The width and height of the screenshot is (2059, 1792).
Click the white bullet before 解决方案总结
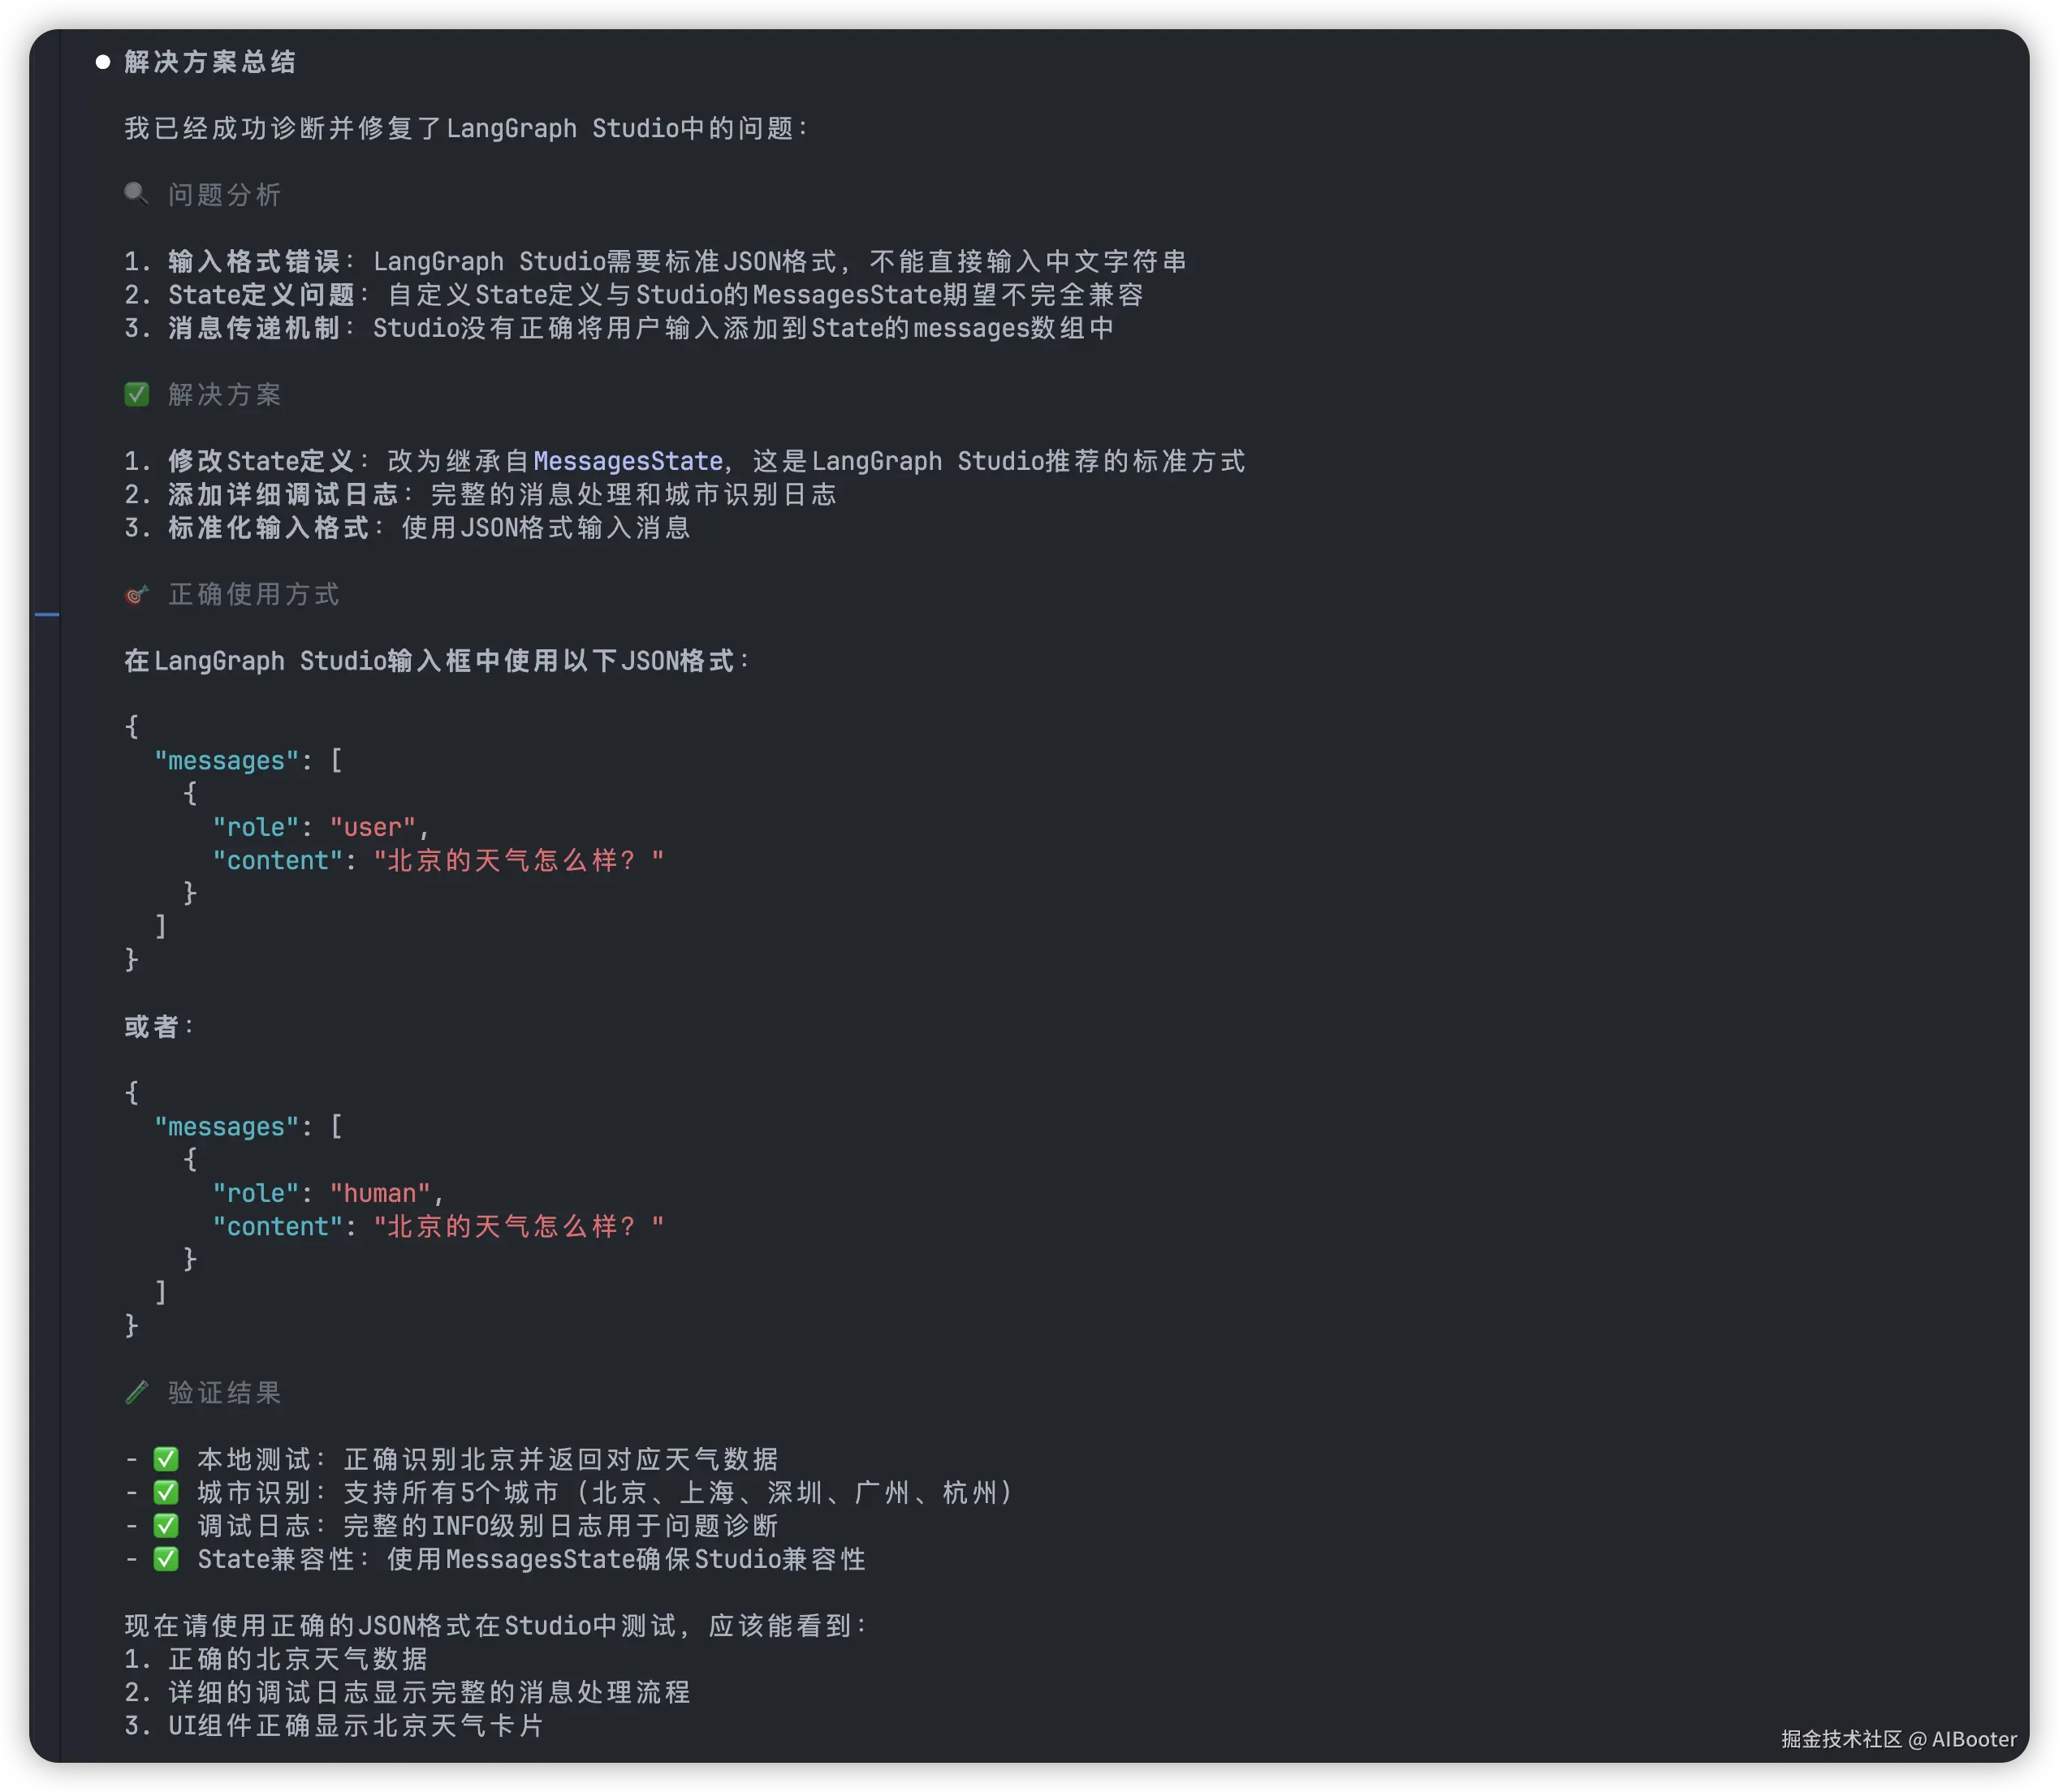[x=102, y=62]
